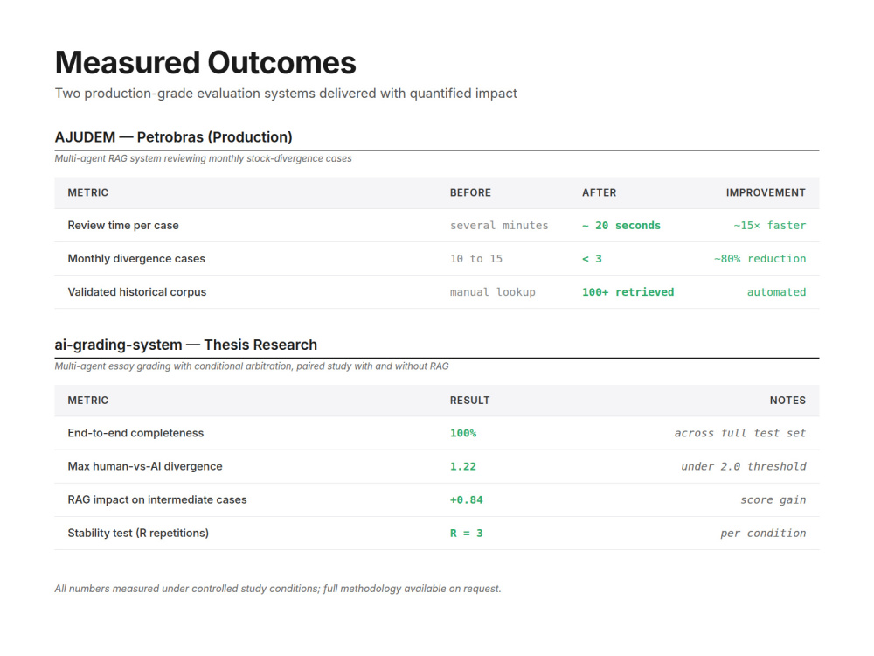Click the BEFORE column header

pyautogui.click(x=470, y=192)
